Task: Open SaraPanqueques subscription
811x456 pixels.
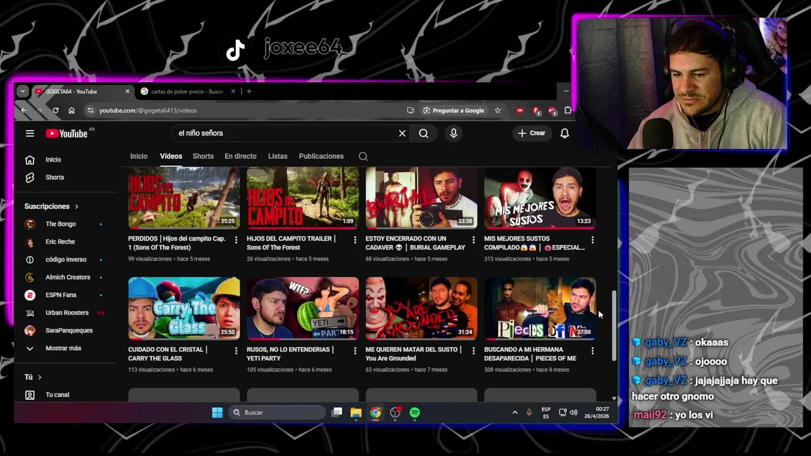Action: (69, 331)
